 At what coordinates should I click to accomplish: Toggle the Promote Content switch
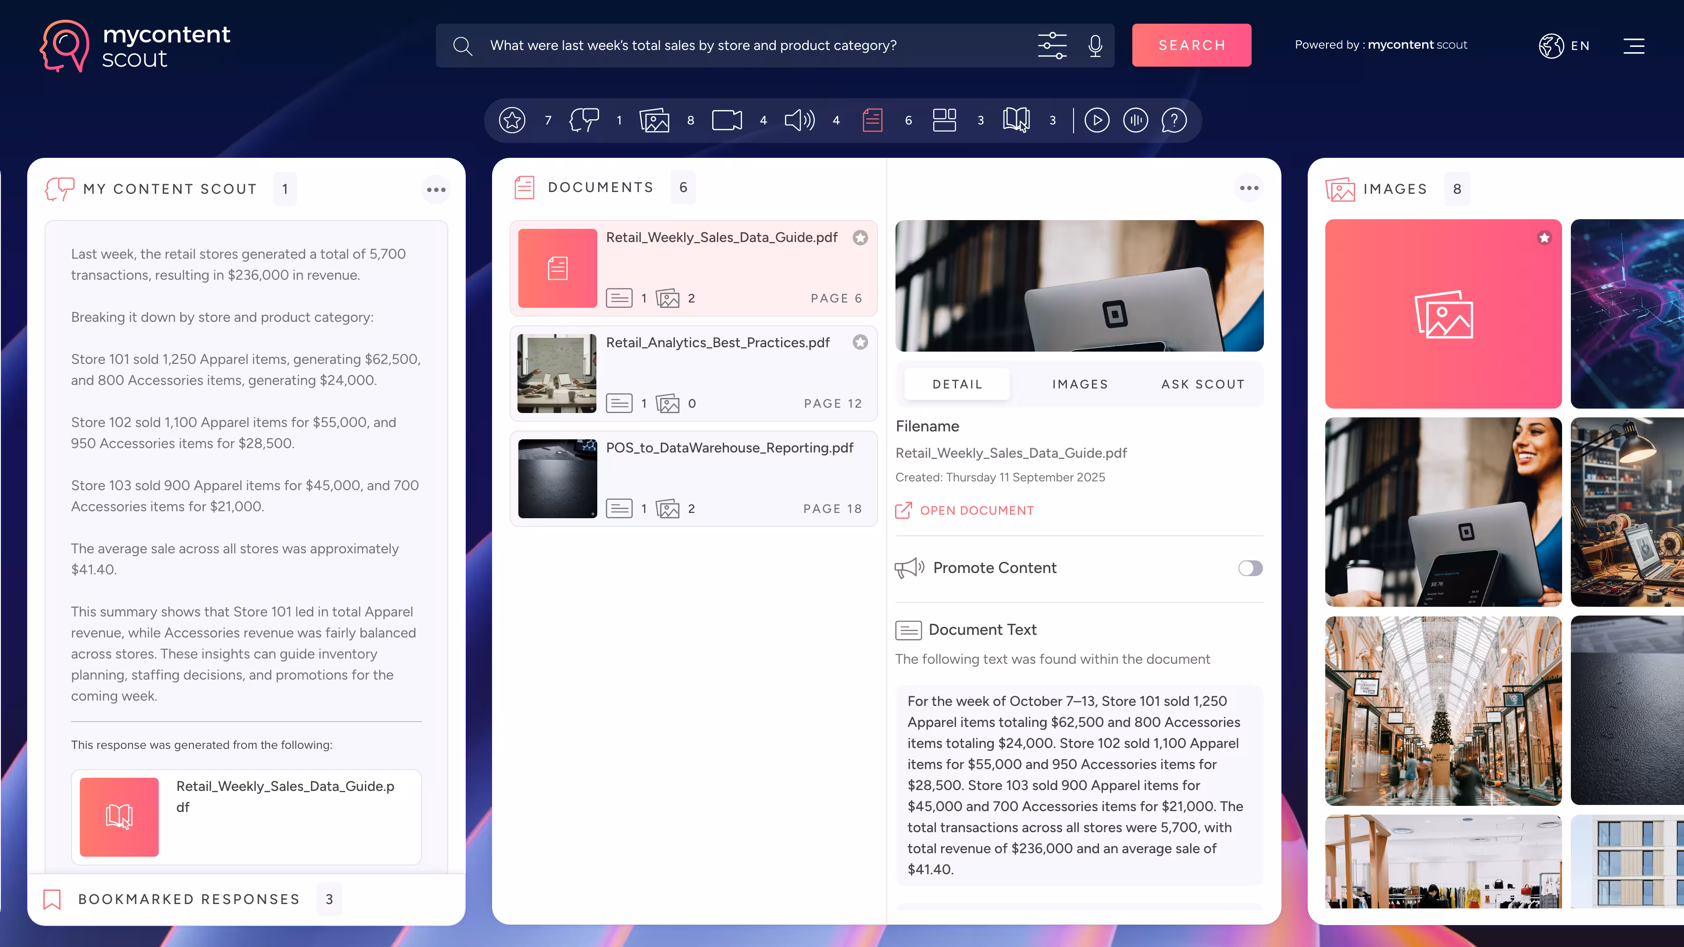click(1250, 568)
